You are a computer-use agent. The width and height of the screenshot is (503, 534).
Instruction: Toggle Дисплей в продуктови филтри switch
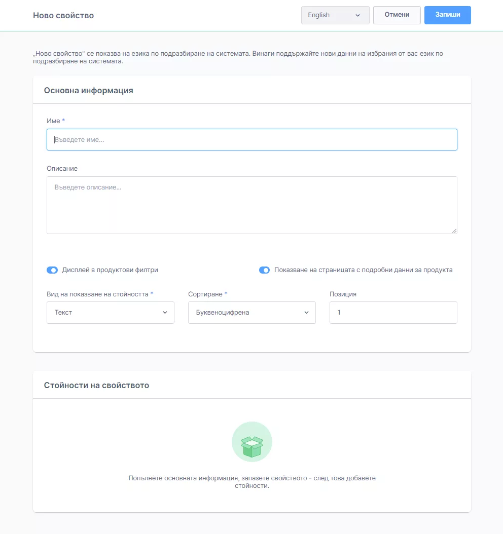(52, 270)
